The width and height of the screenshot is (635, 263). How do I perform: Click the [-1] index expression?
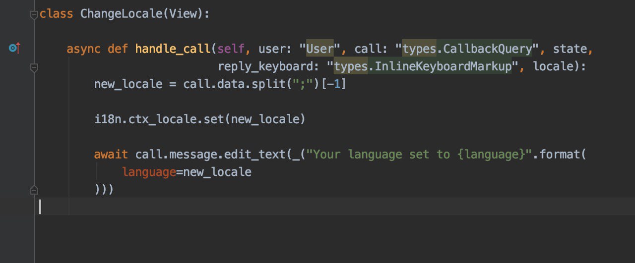pyautogui.click(x=334, y=84)
